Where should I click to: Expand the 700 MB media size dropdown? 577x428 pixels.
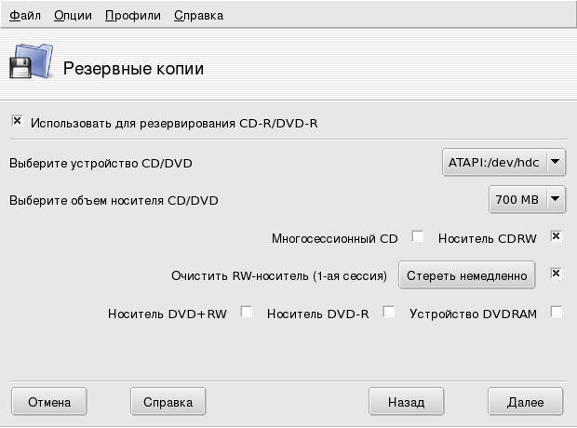pyautogui.click(x=527, y=198)
